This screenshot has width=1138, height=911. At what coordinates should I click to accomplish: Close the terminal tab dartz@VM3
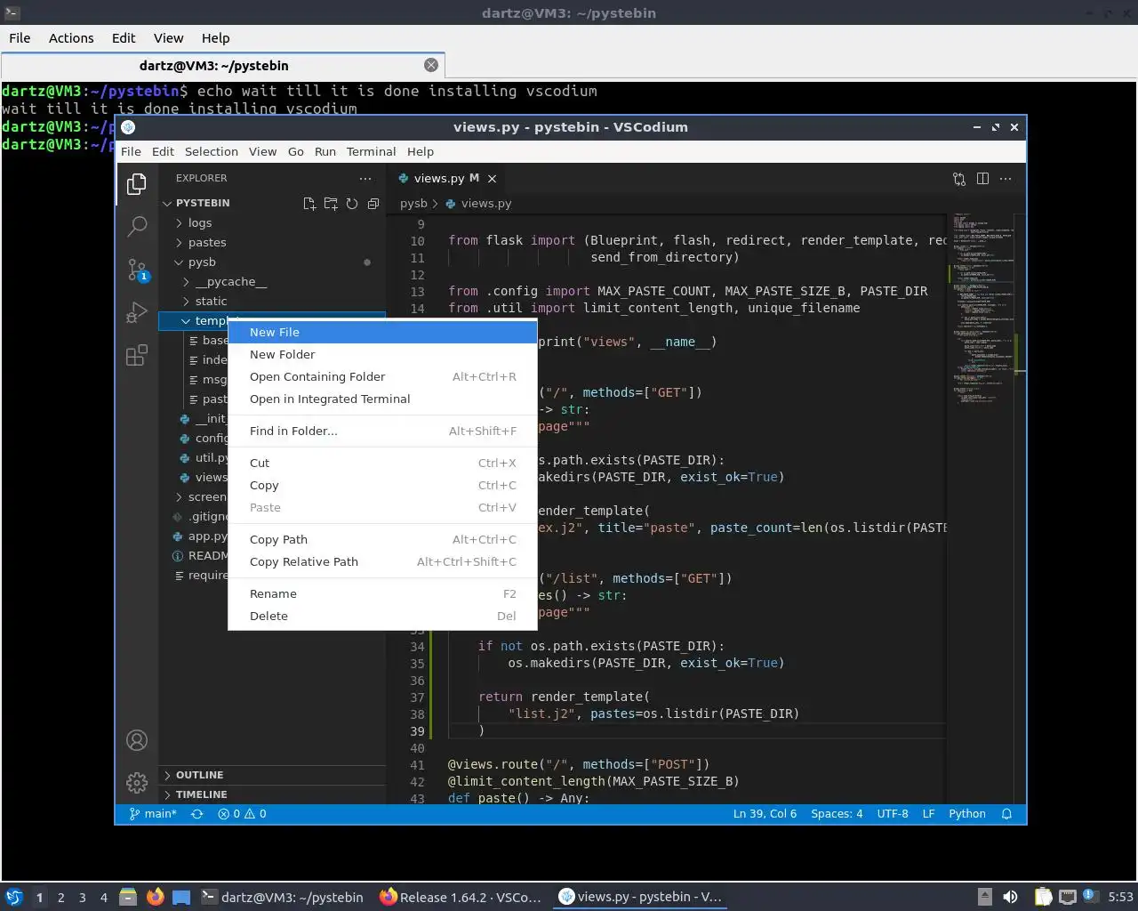[431, 65]
